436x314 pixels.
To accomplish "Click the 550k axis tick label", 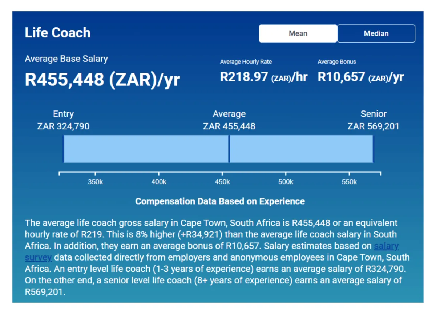I will tap(349, 182).
